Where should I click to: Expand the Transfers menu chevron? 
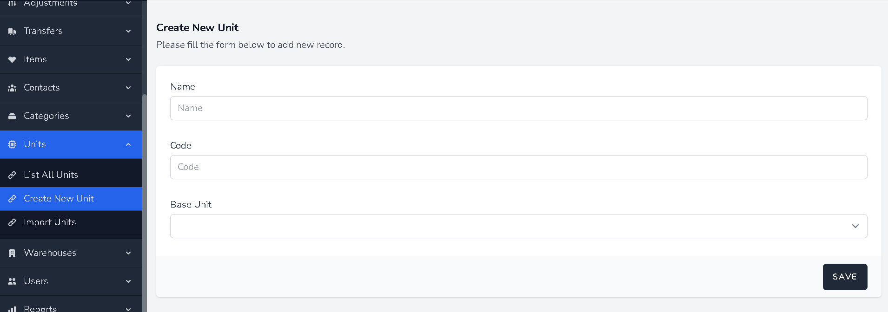(128, 31)
